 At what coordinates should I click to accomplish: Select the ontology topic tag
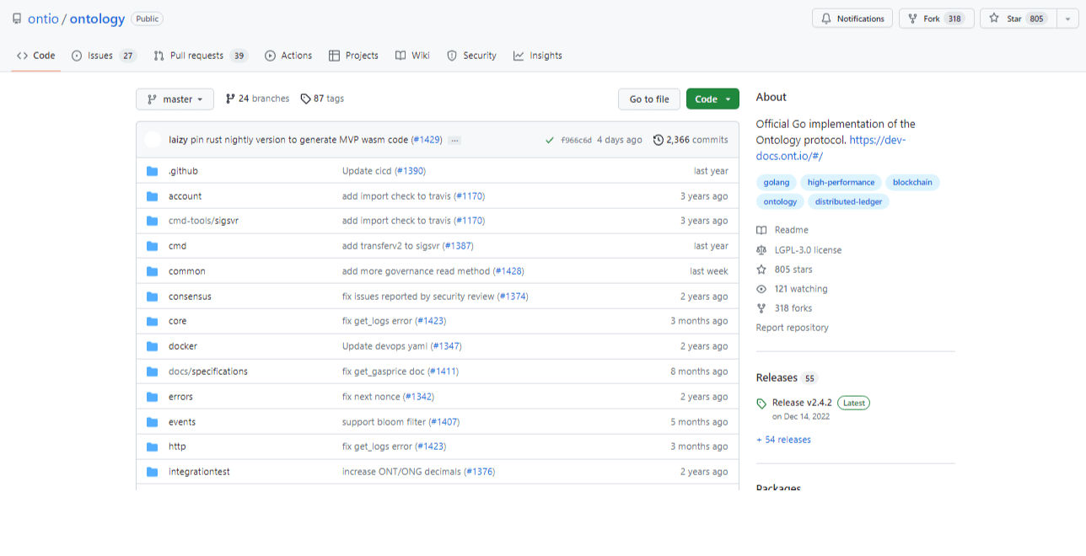coord(780,202)
